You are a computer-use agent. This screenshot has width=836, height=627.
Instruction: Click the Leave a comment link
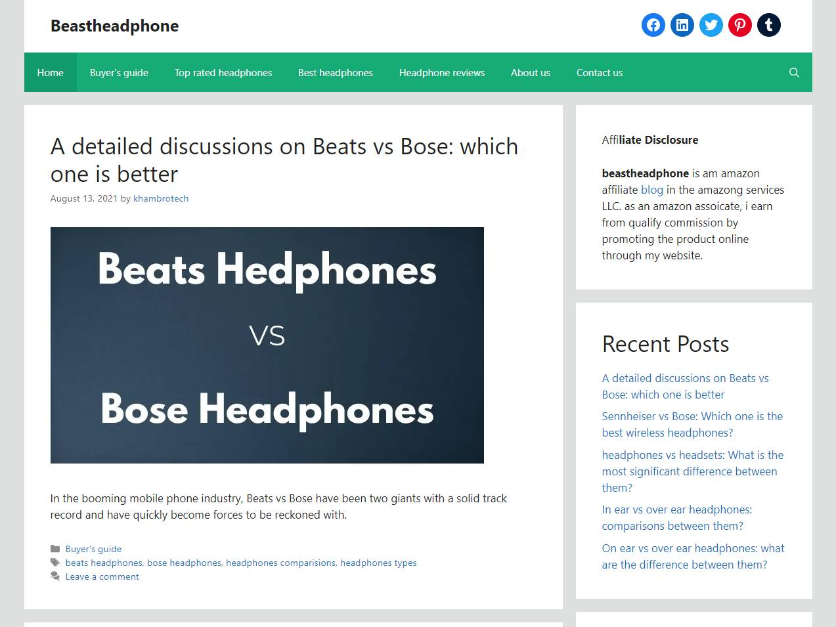[x=102, y=576]
